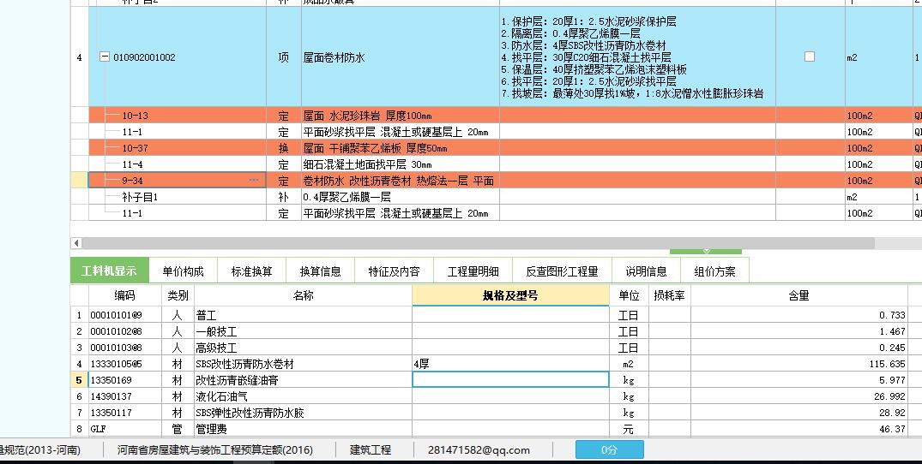The width and height of the screenshot is (922, 464).
Task: Click the 单位 column header
Action: click(x=629, y=295)
